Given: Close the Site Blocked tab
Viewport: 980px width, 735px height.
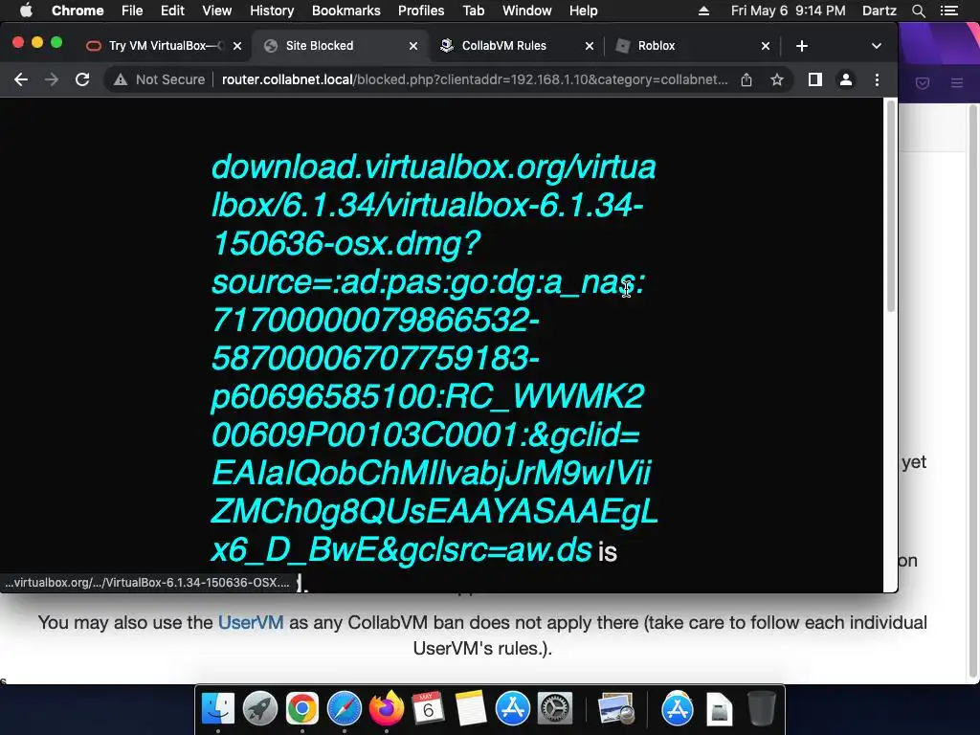Looking at the screenshot, I should click(413, 46).
